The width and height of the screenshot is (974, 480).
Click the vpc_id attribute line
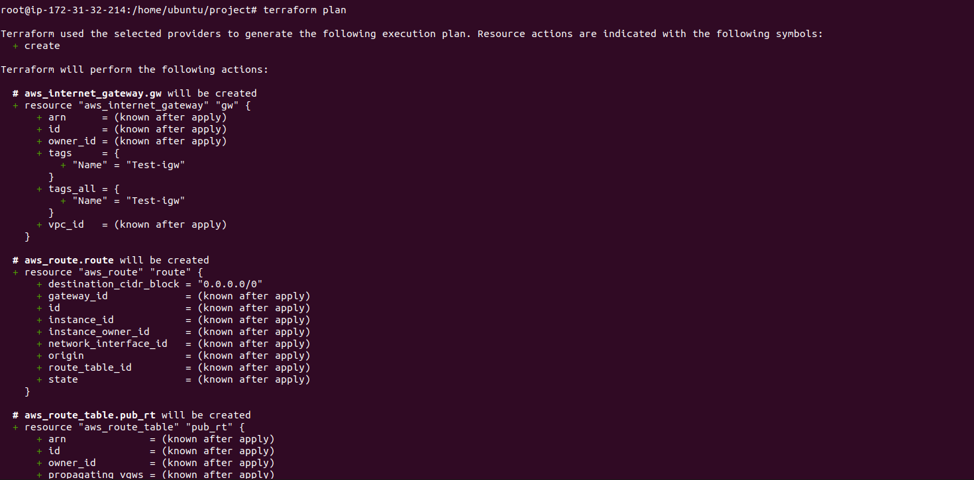132,224
